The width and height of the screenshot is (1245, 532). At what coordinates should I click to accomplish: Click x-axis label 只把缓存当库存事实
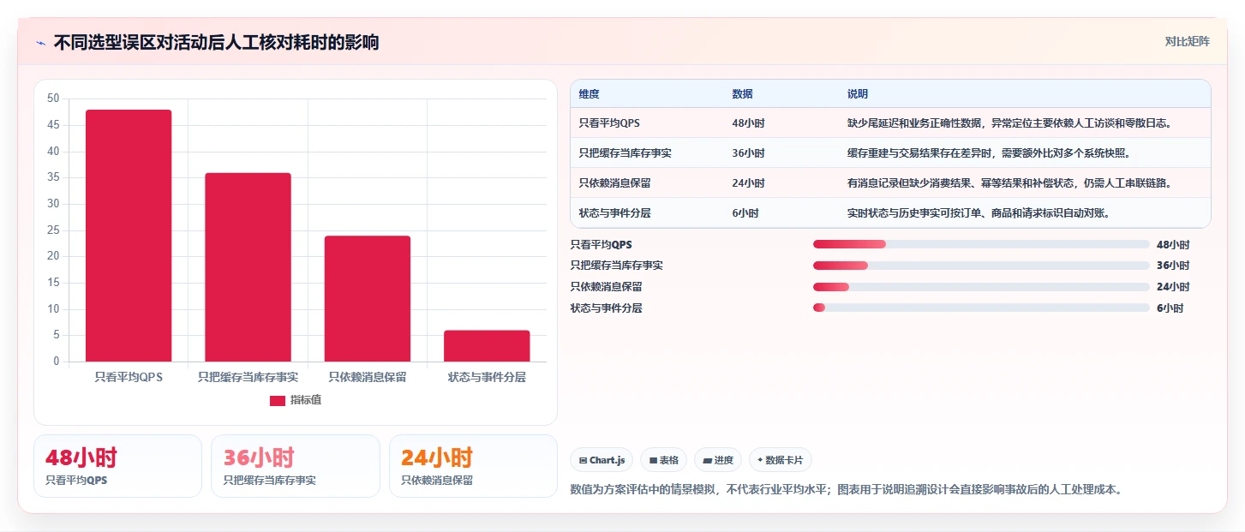[248, 377]
